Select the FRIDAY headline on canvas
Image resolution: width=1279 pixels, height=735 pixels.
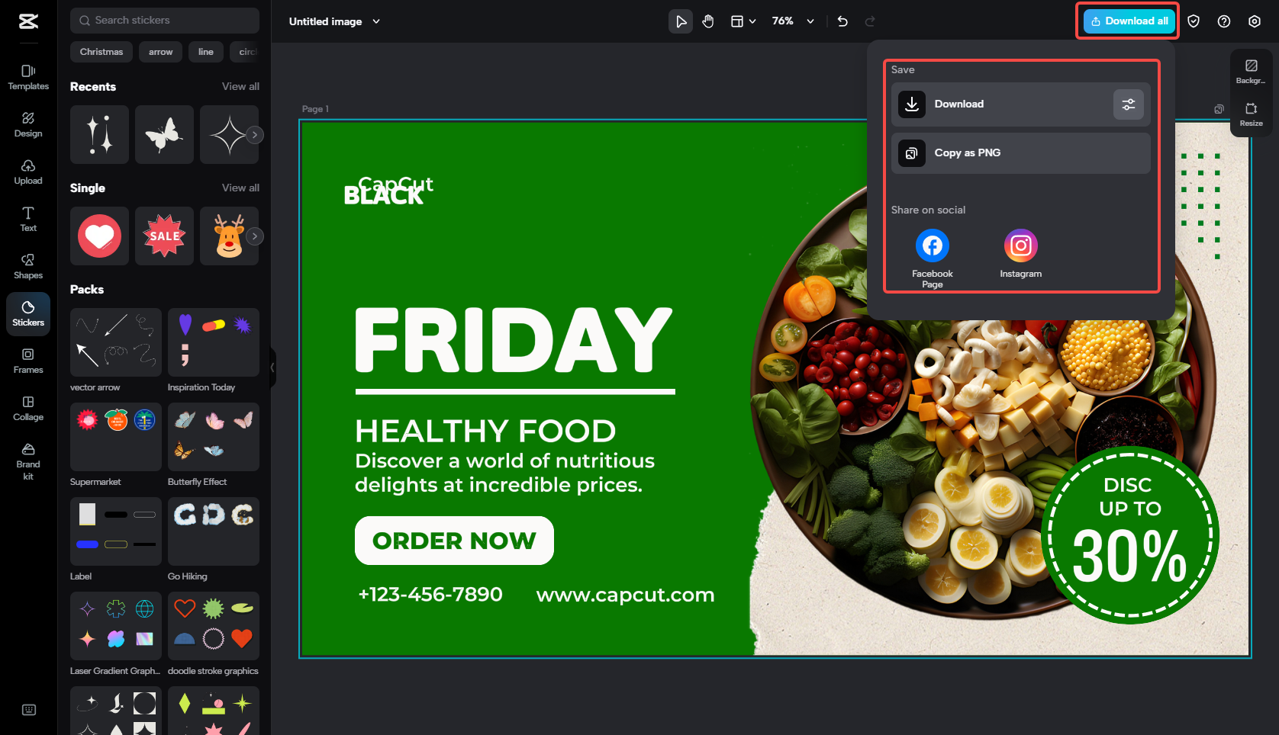pyautogui.click(x=514, y=341)
